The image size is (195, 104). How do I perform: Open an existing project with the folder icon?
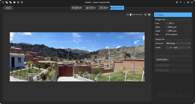(x=14, y=2)
